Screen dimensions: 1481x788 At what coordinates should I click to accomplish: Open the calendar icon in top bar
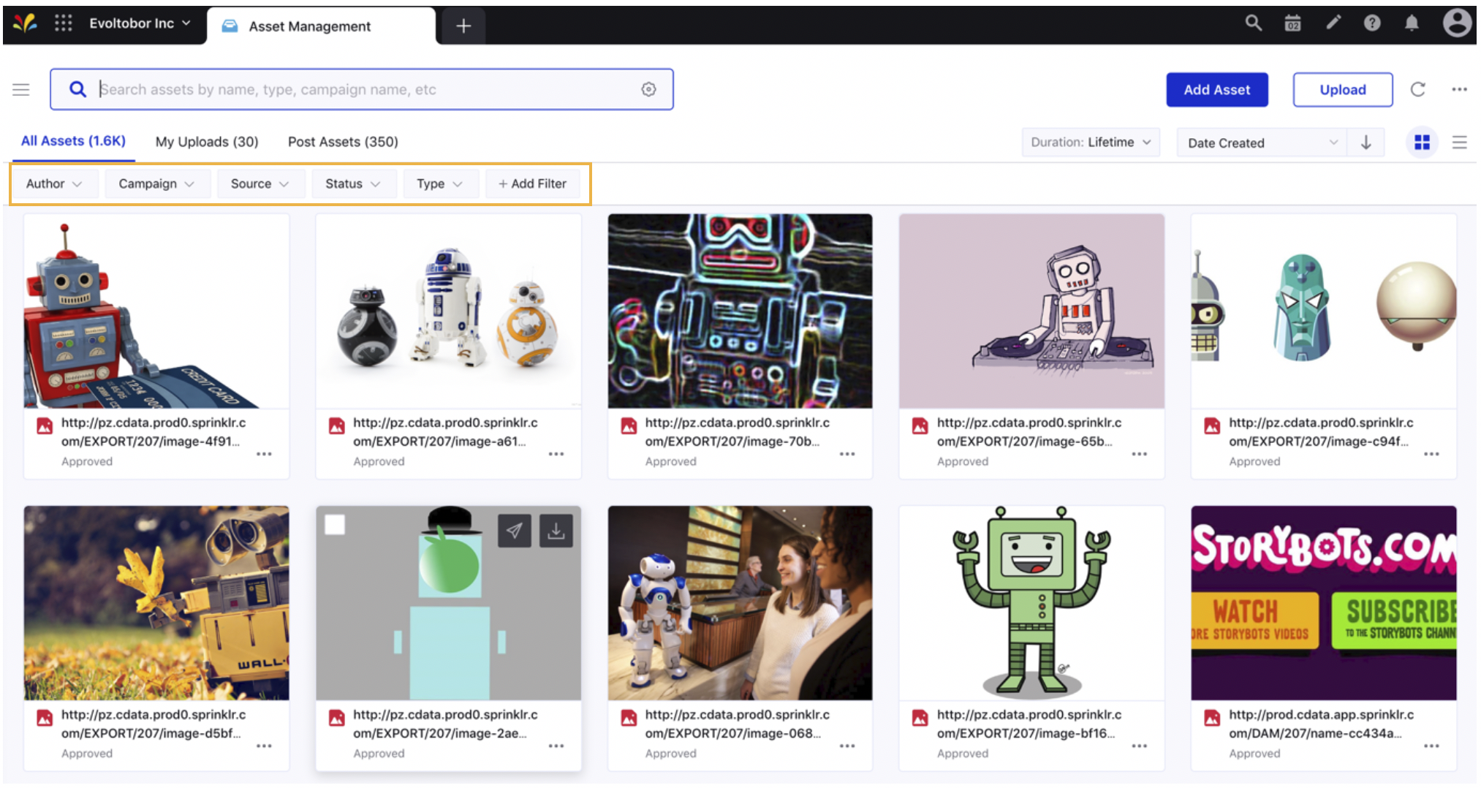pos(1292,23)
